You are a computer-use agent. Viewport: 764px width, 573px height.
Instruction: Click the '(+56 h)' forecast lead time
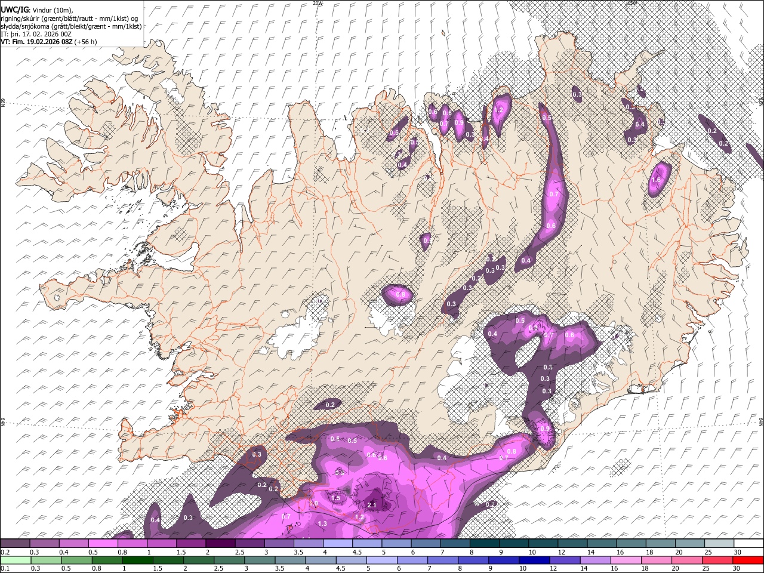(86, 42)
